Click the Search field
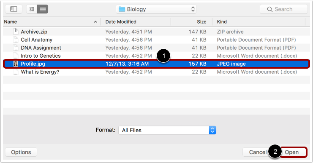 [284, 9]
